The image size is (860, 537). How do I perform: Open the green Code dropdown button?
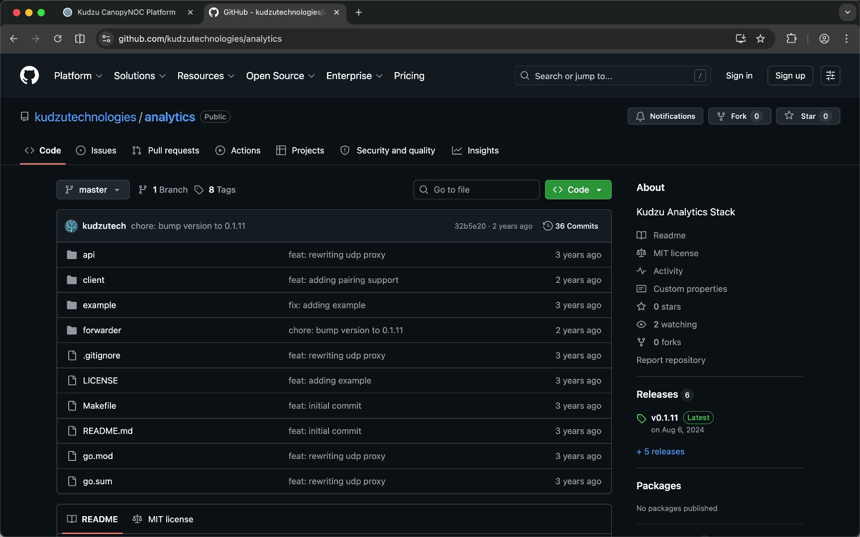pyautogui.click(x=578, y=189)
